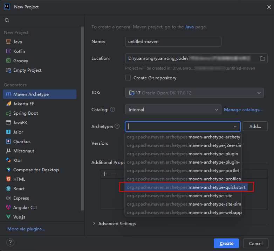Open the Manage catalogs link
The image size is (274, 251).
click(x=243, y=110)
